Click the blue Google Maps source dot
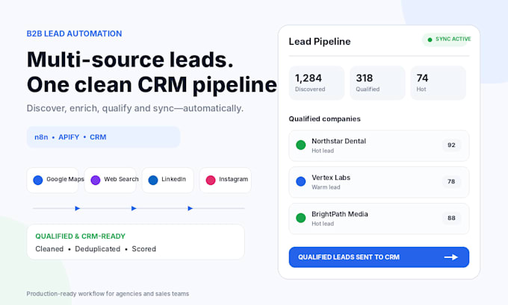This screenshot has width=508, height=305. pos(38,180)
